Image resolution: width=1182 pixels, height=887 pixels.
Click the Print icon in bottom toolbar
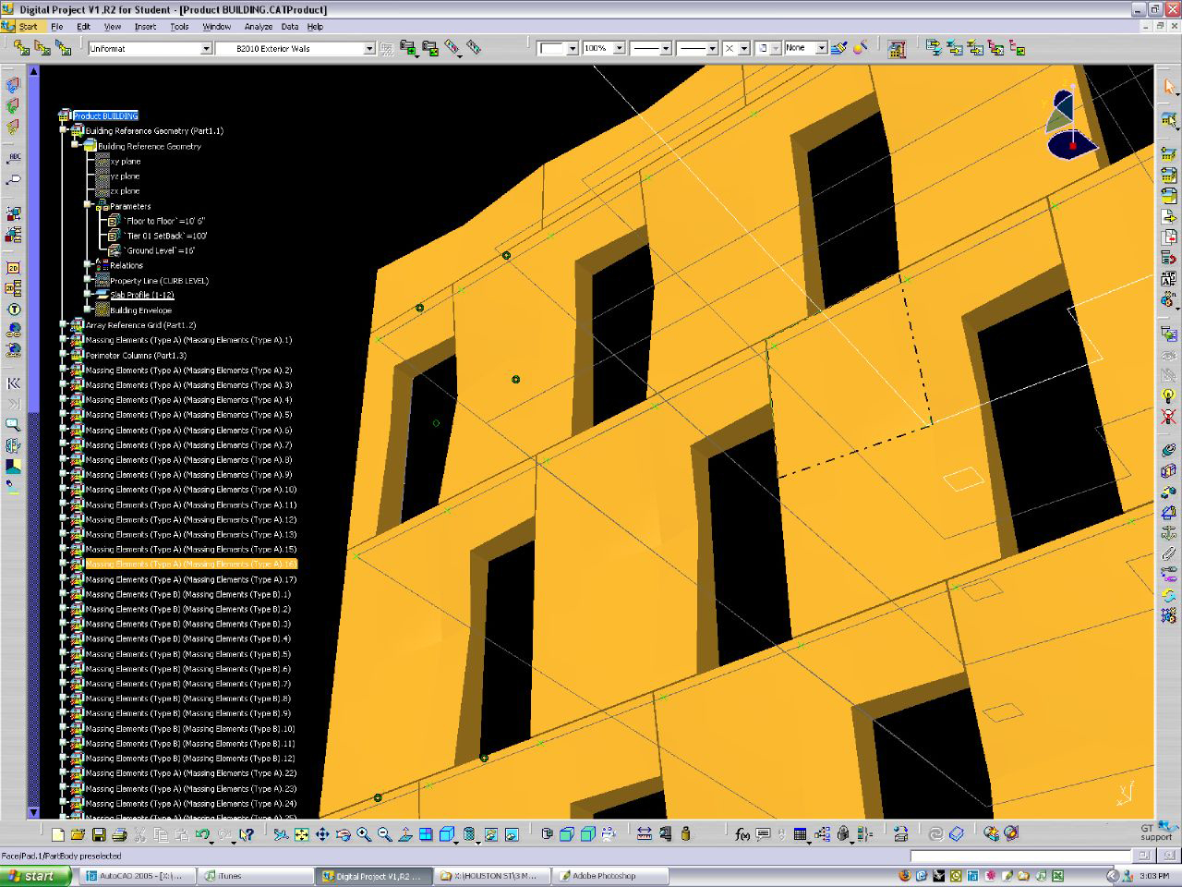119,834
